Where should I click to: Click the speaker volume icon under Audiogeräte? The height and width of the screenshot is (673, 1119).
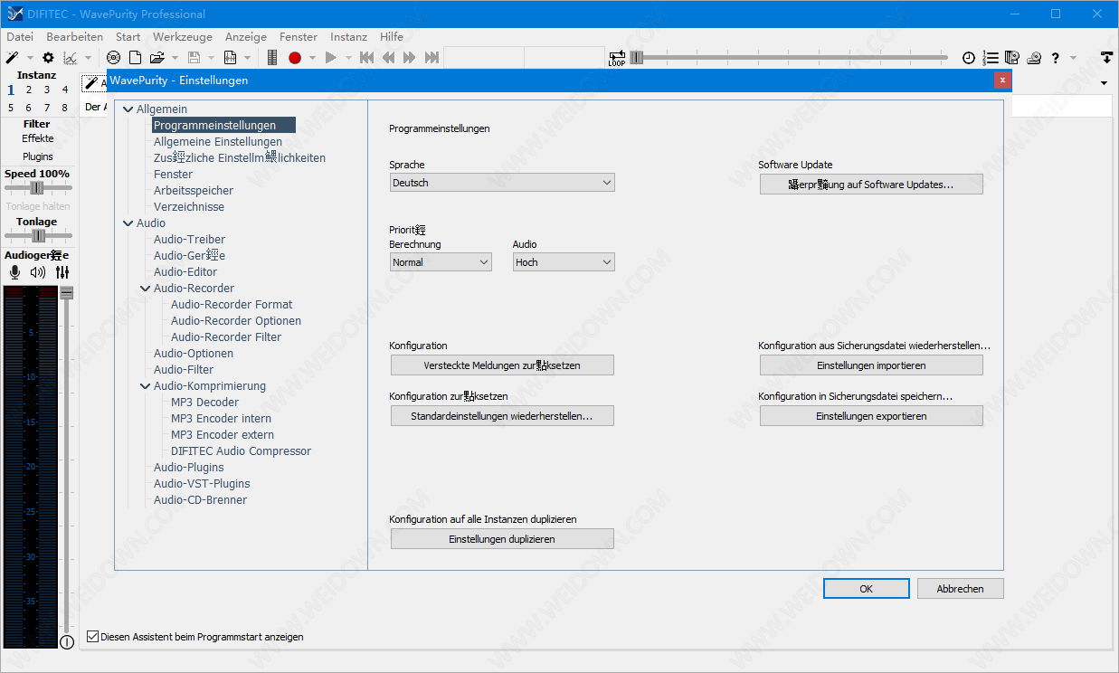[x=37, y=272]
